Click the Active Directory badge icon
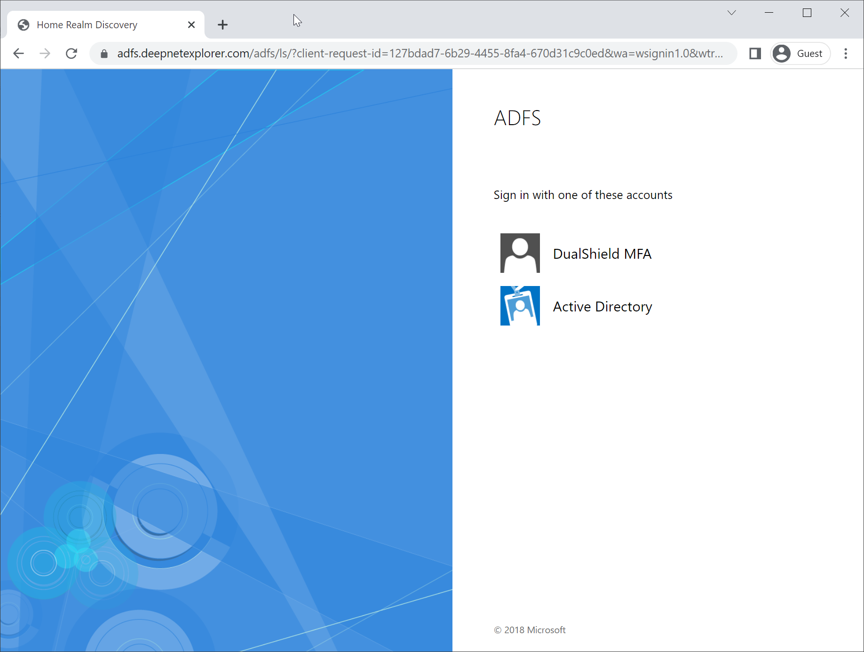Screen dimensions: 864x652 [x=520, y=306]
